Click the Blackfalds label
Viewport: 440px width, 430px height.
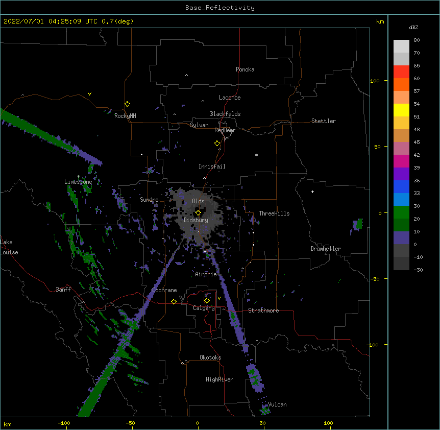pos(225,114)
